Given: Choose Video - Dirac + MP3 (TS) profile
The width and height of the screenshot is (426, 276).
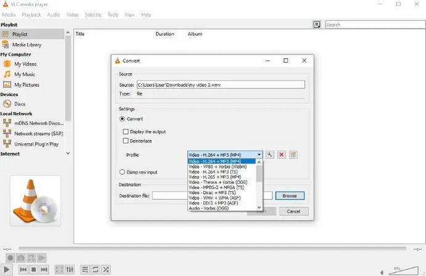Looking at the screenshot, I should point(221,192).
